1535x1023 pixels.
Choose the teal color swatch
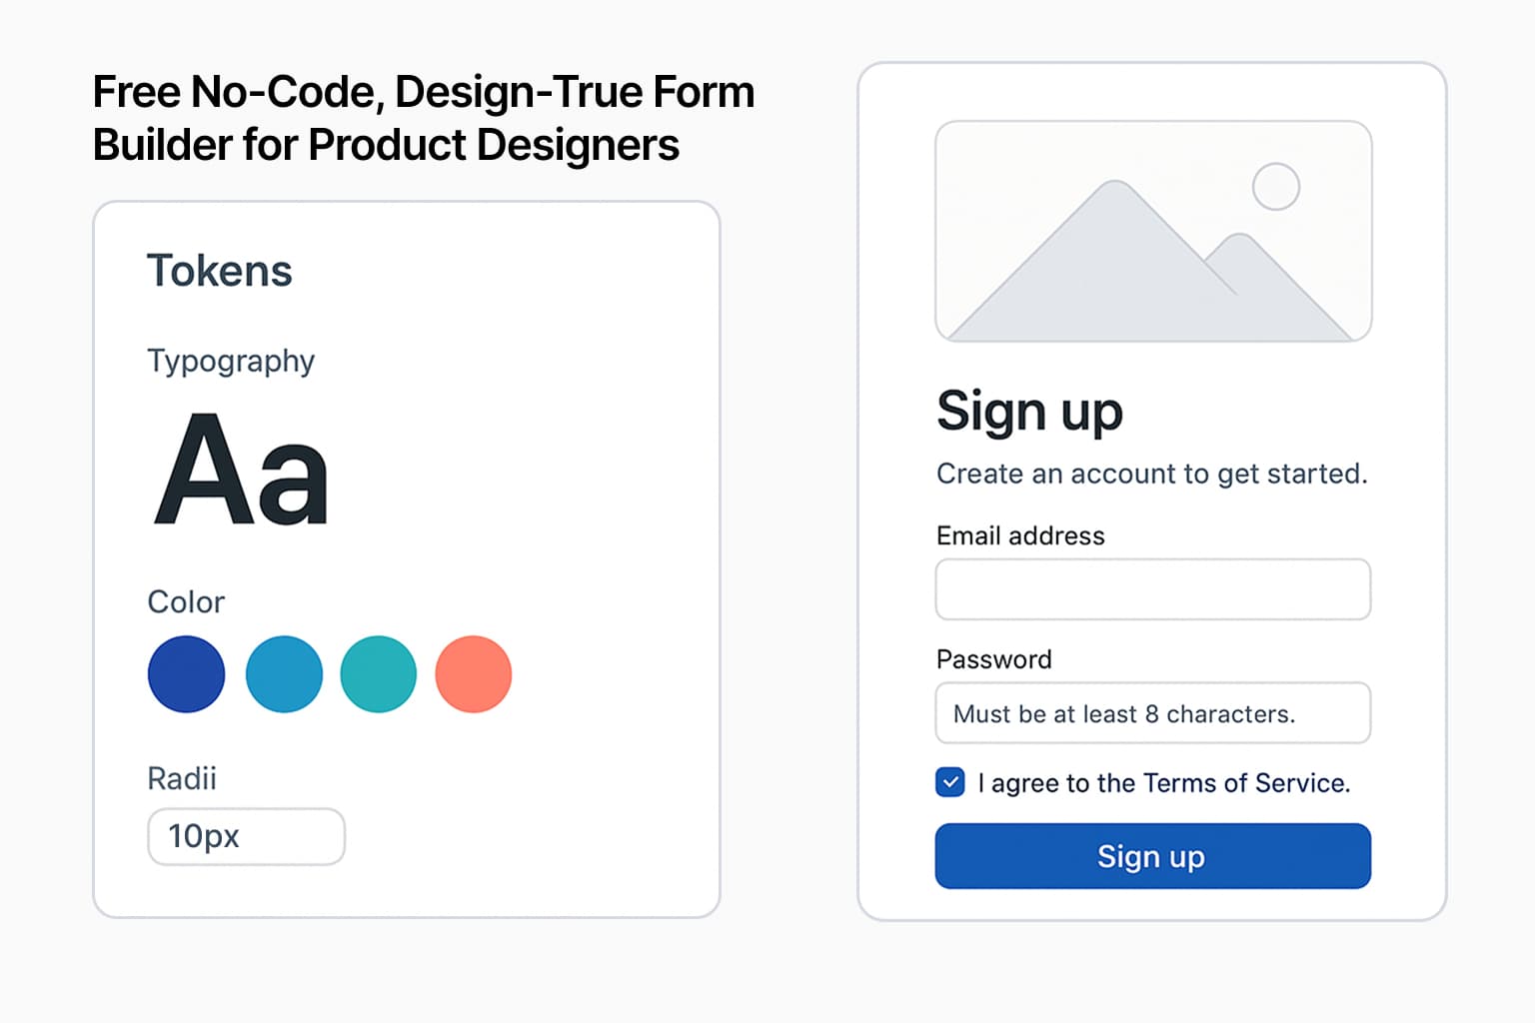(378, 674)
